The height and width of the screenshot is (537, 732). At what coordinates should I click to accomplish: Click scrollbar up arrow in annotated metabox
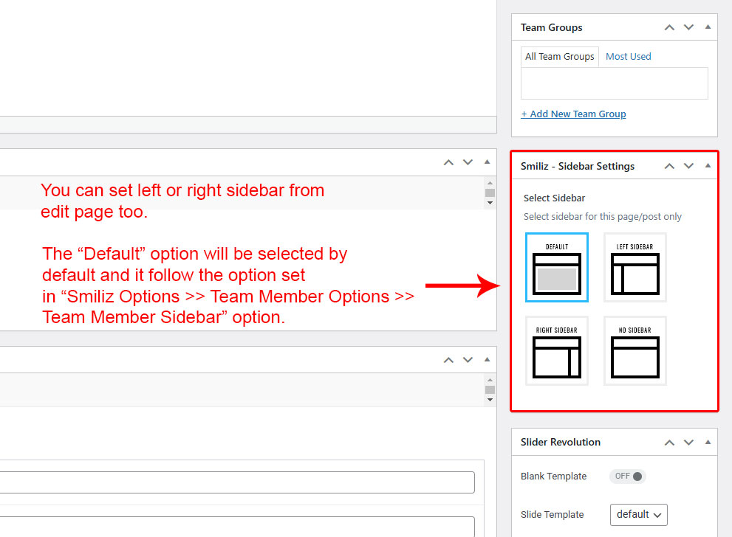click(x=489, y=182)
